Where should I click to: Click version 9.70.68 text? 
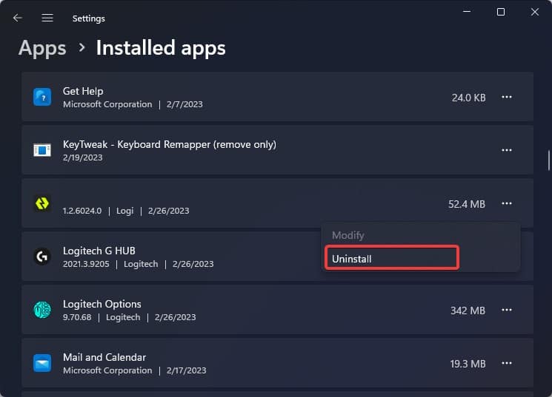[77, 317]
